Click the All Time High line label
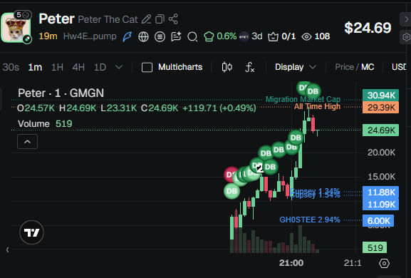Viewport: 411px width, 278px height. pyautogui.click(x=317, y=106)
